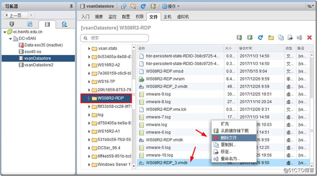Collapse the vc.heinfo.edu.cn tree node
Image resolution: width=317 pixels, height=176 pixels.
coord(5,32)
